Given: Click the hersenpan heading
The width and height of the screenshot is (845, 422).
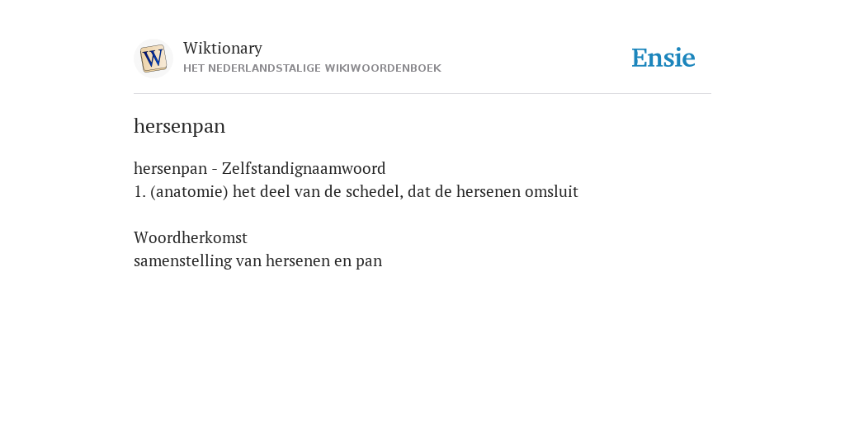Looking at the screenshot, I should coord(179,126).
